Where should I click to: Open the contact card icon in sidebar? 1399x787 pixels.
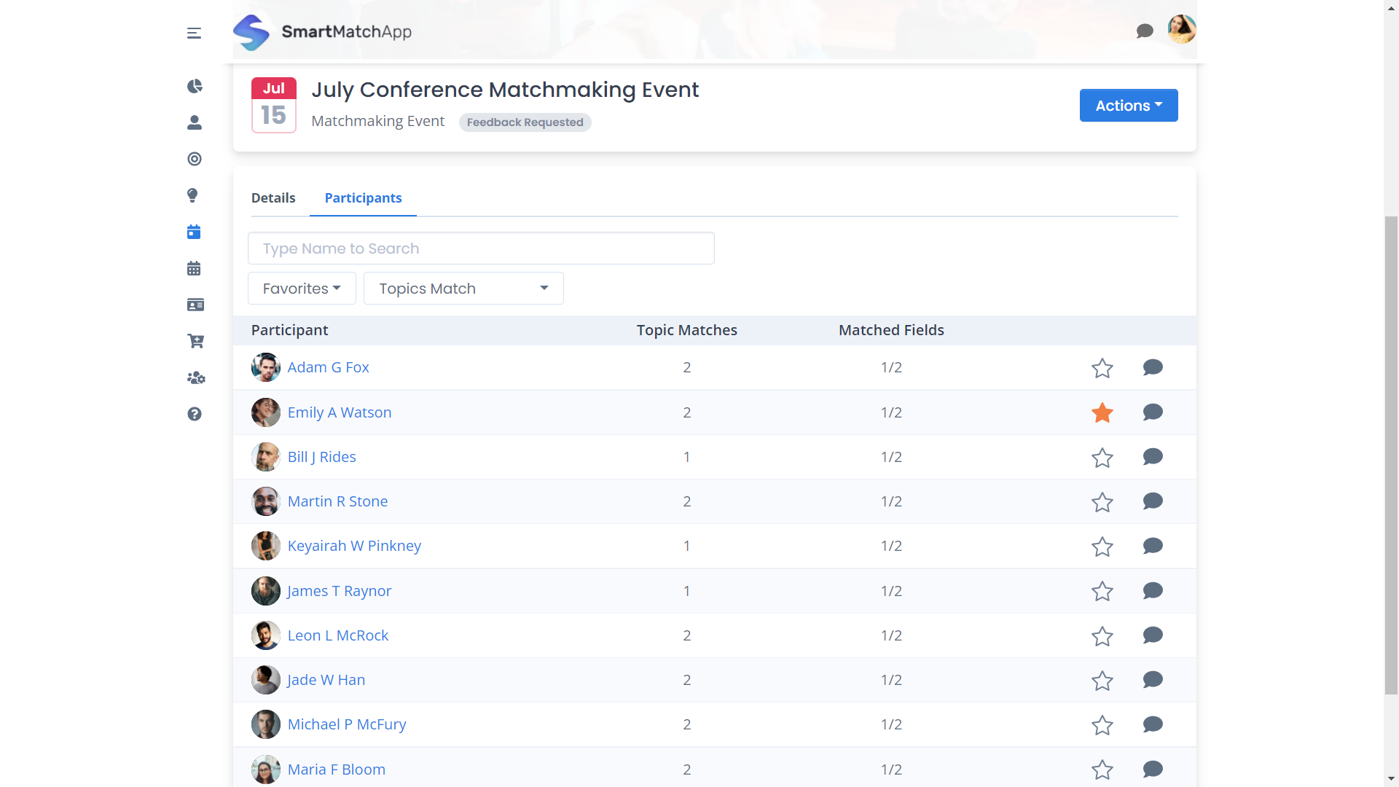tap(195, 305)
